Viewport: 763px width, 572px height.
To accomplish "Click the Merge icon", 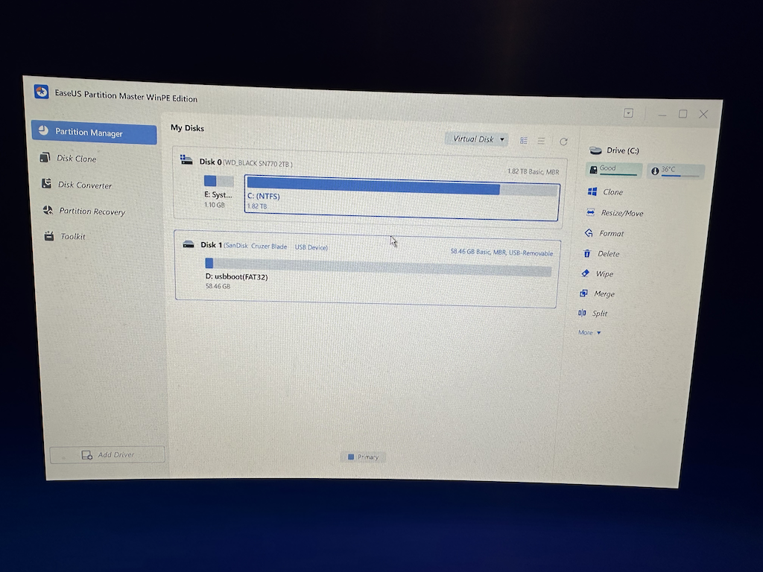I will [584, 293].
